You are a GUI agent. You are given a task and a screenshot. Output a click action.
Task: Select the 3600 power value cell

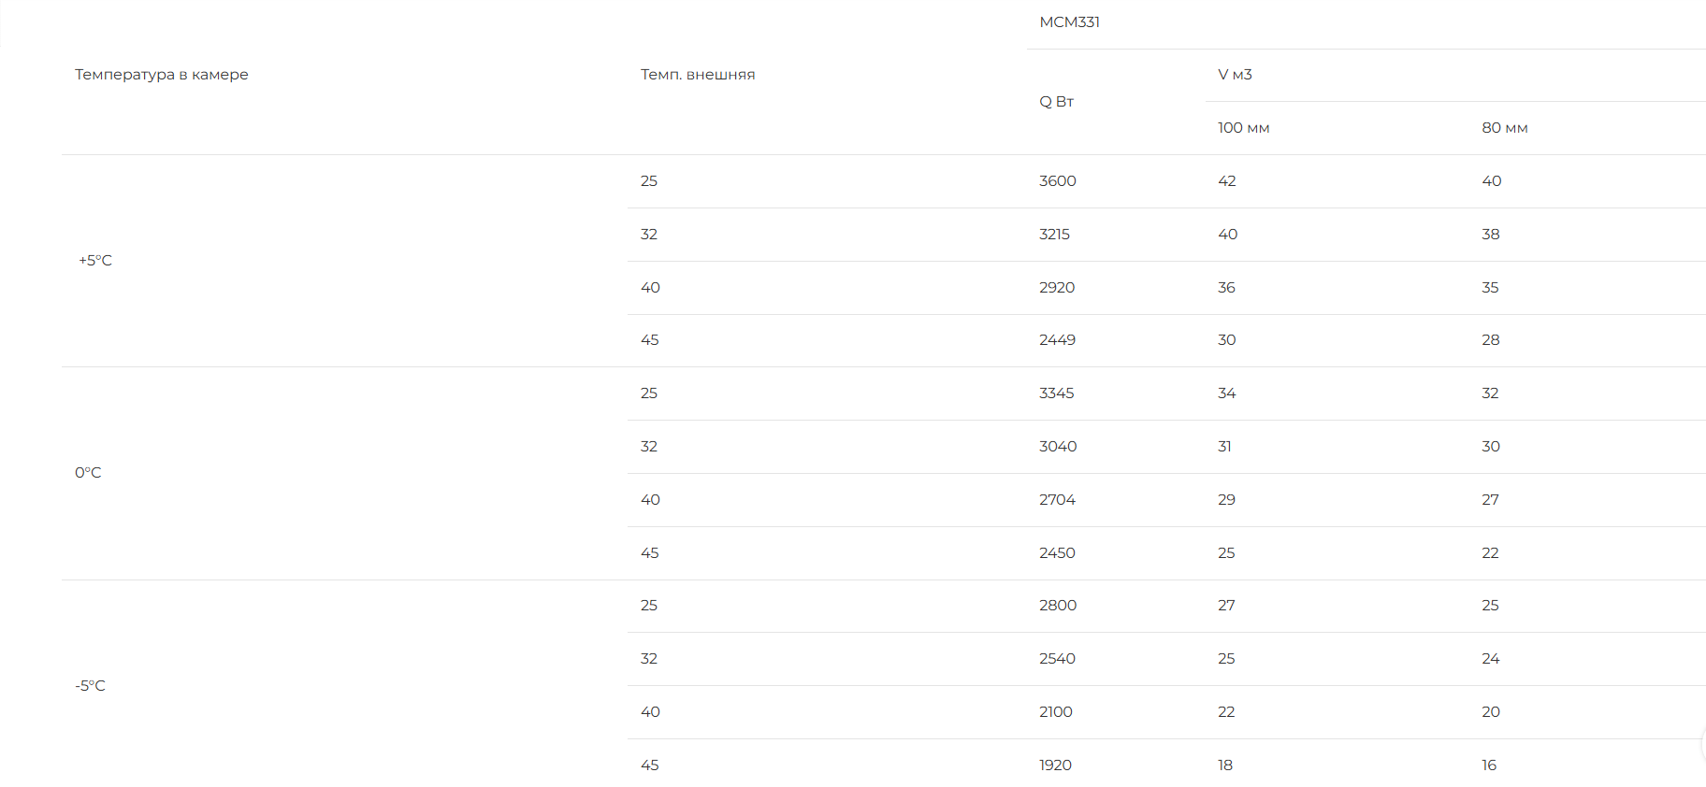coord(1058,180)
